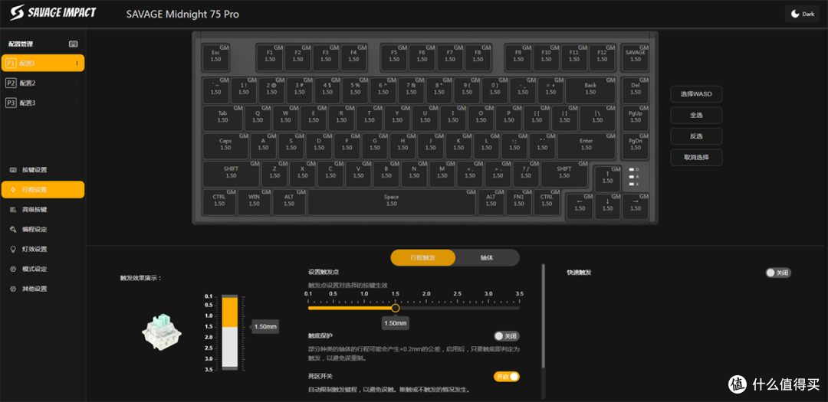Screen dimensions: 828x402
Task: Select profile 配置2 in the sidebar
Action: (42, 83)
